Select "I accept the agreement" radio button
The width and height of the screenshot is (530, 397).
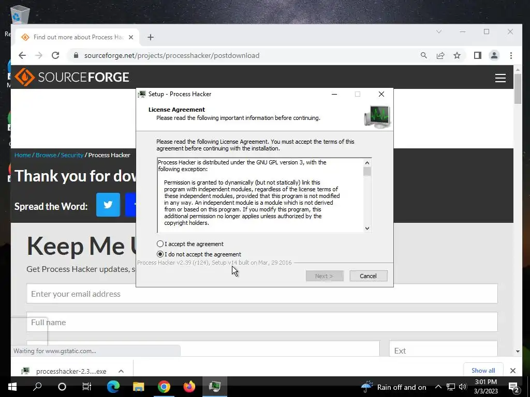[x=160, y=244]
